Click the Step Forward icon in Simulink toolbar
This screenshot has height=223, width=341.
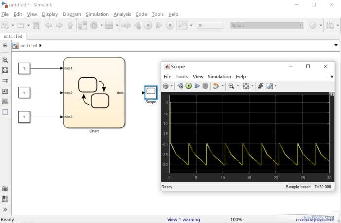tap(159, 25)
